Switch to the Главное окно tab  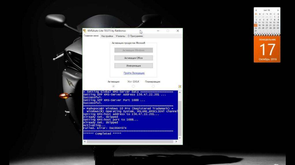point(91,36)
